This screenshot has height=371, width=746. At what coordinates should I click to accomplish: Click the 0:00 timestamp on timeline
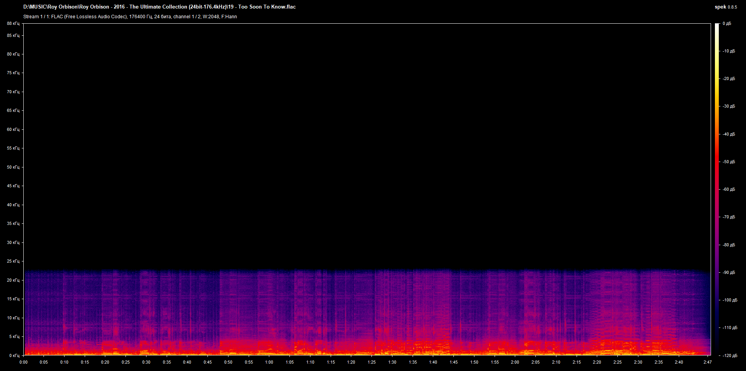(x=24, y=362)
